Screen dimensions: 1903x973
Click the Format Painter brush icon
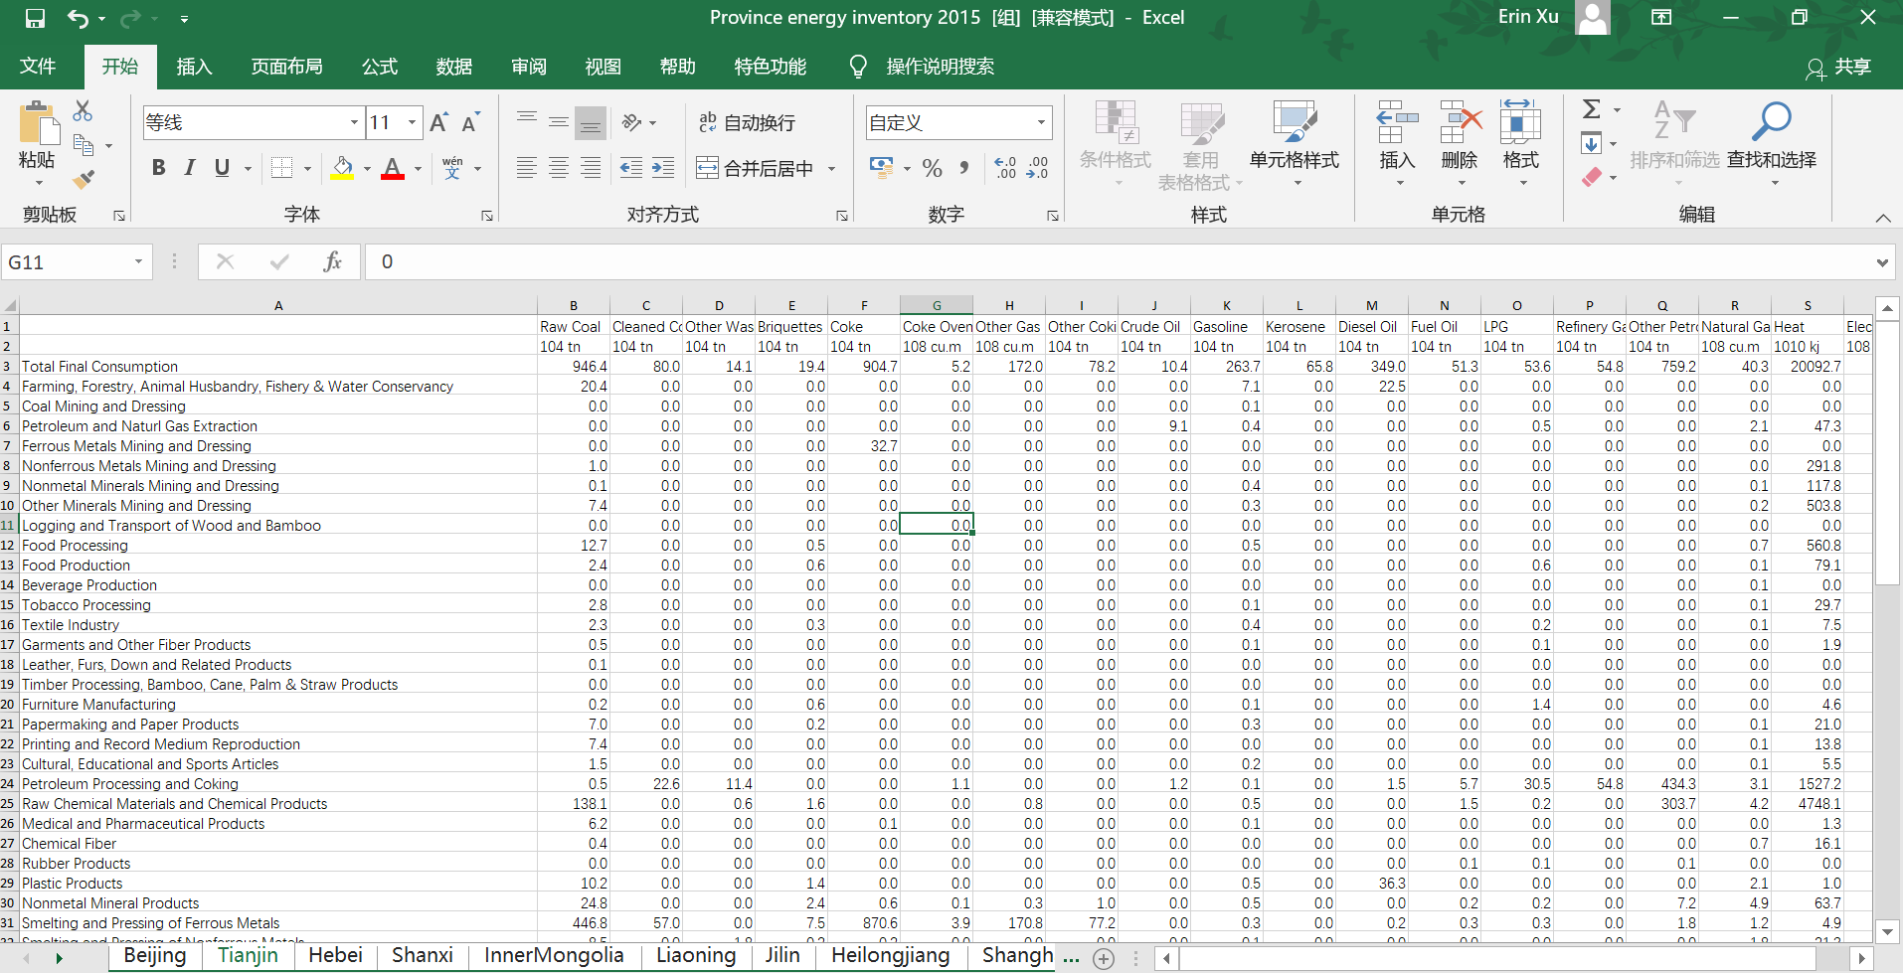click(x=84, y=180)
